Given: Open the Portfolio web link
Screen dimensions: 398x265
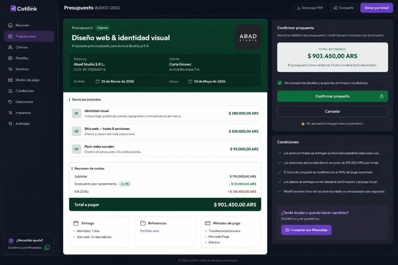Looking at the screenshot, I should tap(150, 231).
